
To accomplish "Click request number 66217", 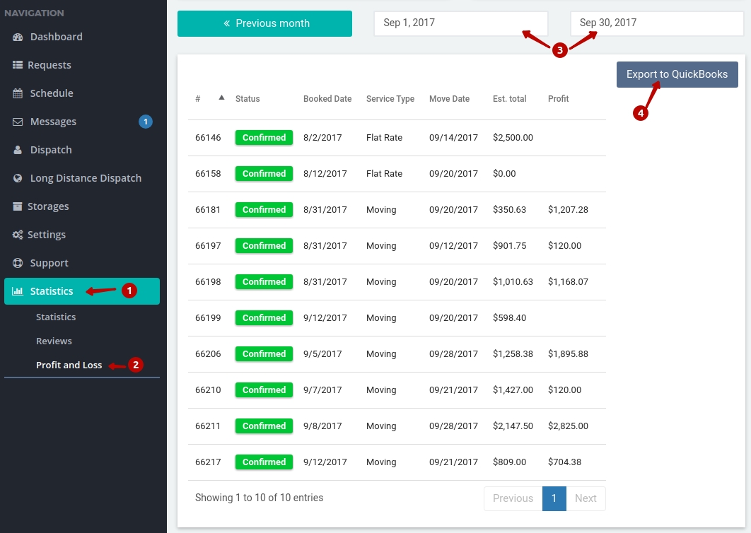I will [x=208, y=462].
